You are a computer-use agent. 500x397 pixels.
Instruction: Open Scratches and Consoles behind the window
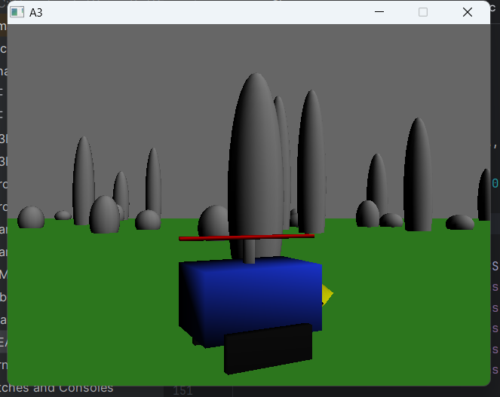coord(60,389)
